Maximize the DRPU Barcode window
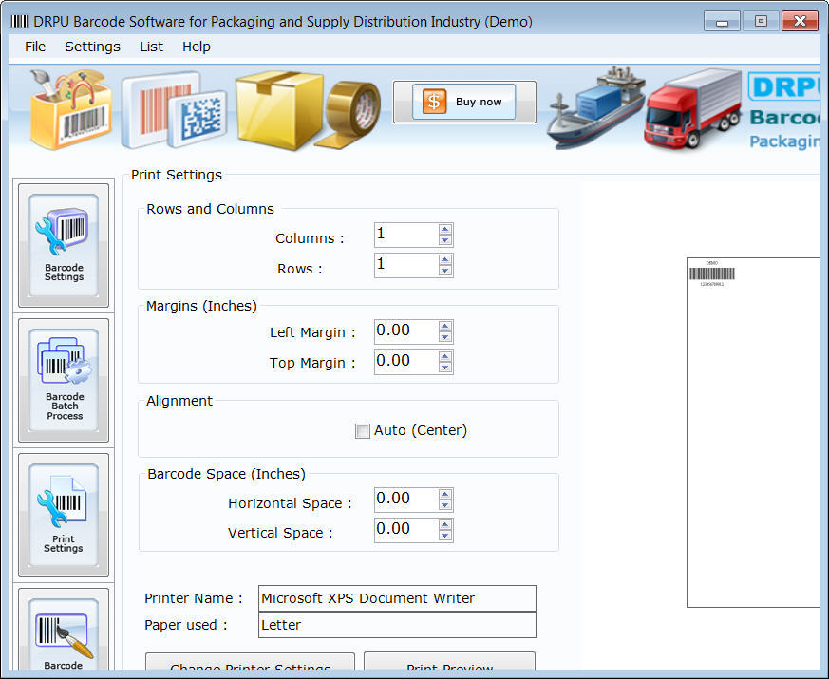829x679 pixels. [x=761, y=21]
